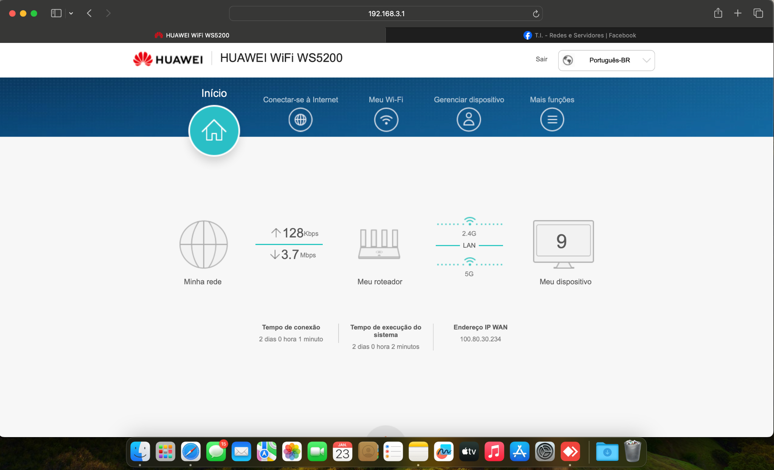
Task: Open Safari from the Dock
Action: tap(191, 451)
